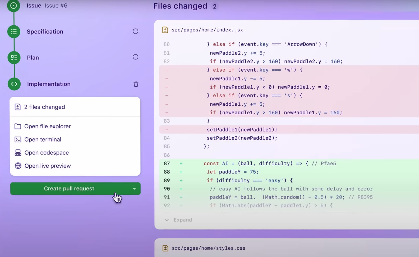Select the 2 files changed item

44,107
